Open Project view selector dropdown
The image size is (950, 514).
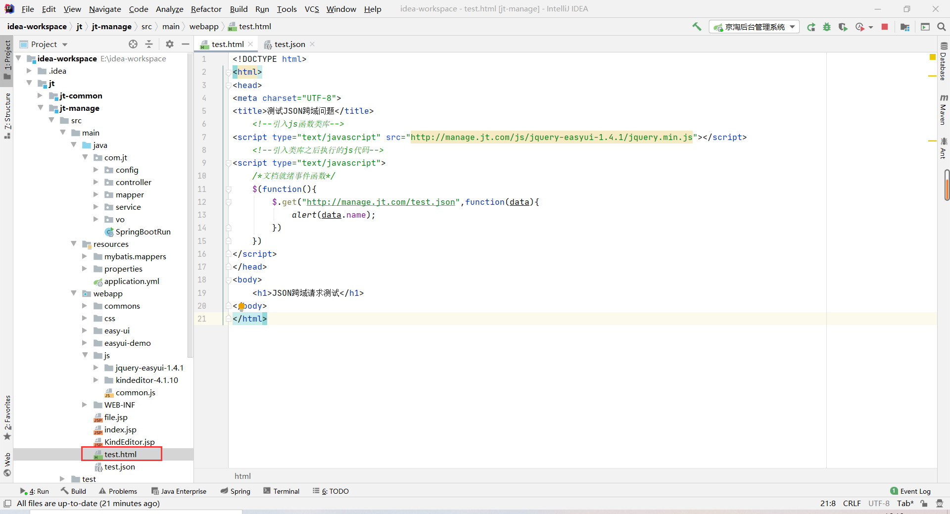(x=44, y=45)
